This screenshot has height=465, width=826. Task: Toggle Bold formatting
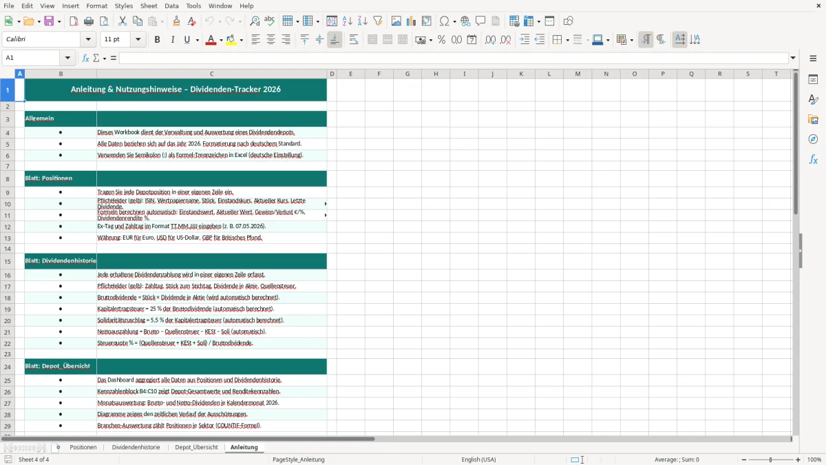[x=157, y=40]
